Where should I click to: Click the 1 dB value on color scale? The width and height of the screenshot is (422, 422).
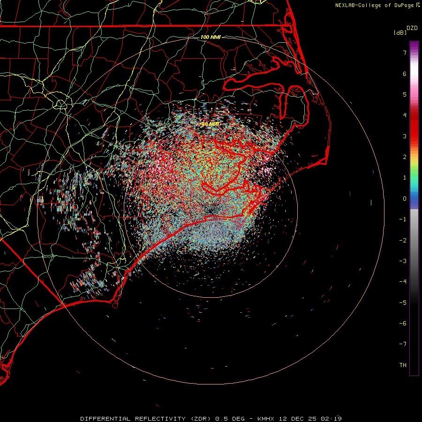click(x=405, y=178)
